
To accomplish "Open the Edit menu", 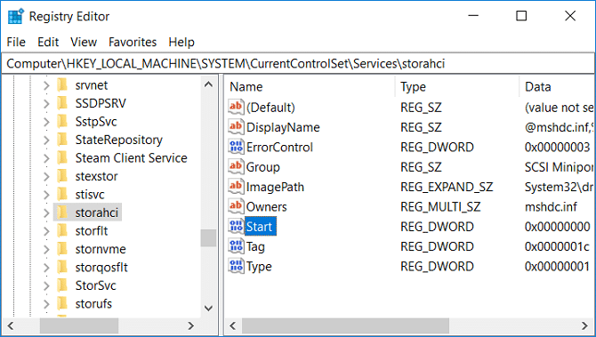I will pyautogui.click(x=48, y=42).
